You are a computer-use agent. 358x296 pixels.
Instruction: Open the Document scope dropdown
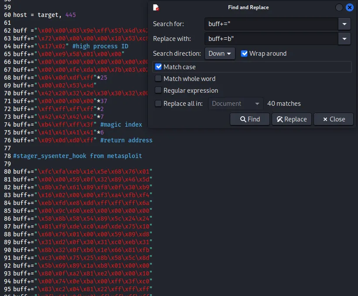(x=235, y=104)
